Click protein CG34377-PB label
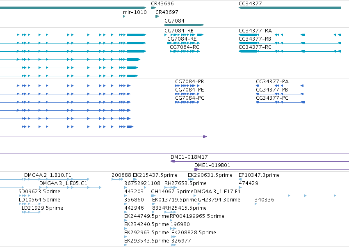This screenshot has height=247, width=349. point(272,90)
